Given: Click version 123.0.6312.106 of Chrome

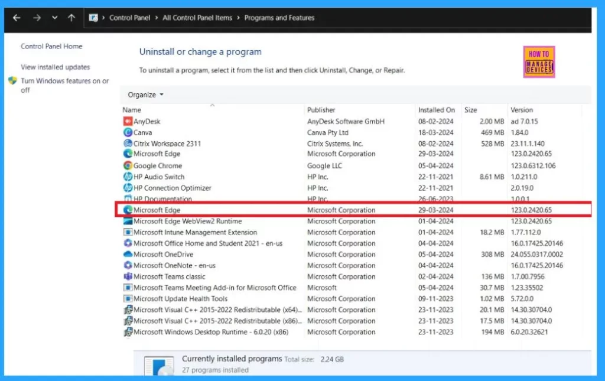Looking at the screenshot, I should [534, 165].
